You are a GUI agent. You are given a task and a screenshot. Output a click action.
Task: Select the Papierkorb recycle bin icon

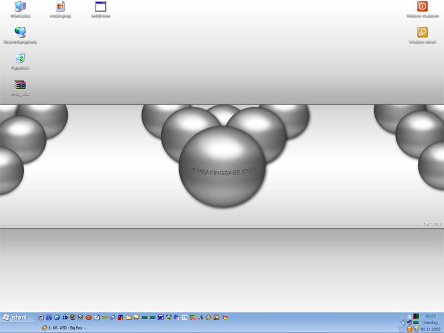click(x=20, y=58)
